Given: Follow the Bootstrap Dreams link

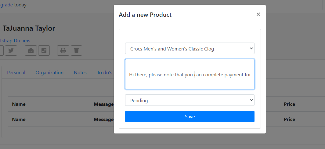Looking at the screenshot, I should click(x=15, y=41).
